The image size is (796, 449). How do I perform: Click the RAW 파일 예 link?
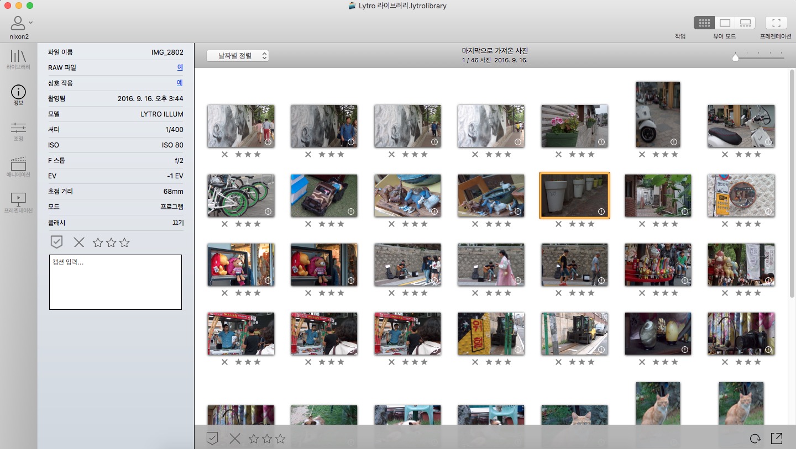tap(180, 67)
